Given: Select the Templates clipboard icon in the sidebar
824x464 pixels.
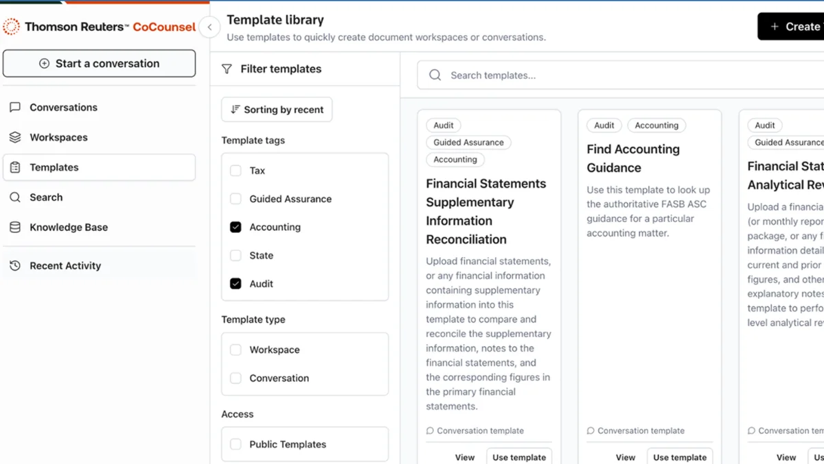Looking at the screenshot, I should (16, 167).
